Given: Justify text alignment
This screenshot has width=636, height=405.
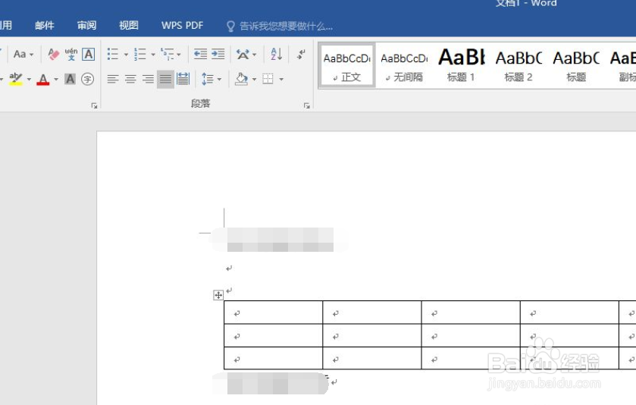Looking at the screenshot, I should click(165, 79).
